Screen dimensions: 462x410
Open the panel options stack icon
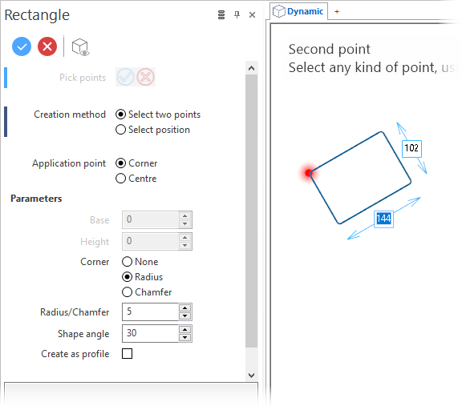[x=221, y=14]
